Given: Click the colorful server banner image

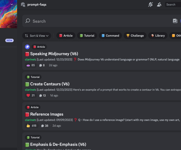Looking at the screenshot, I should coord(9,14).
